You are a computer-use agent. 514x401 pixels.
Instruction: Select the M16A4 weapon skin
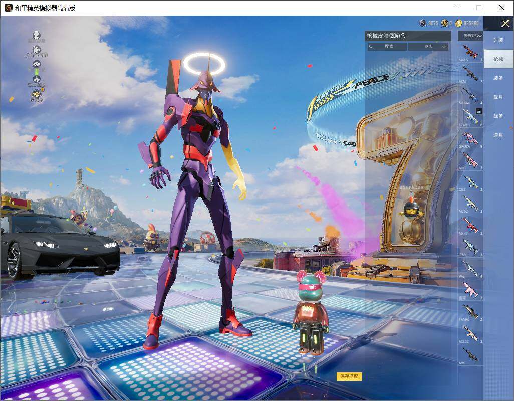[x=470, y=95]
